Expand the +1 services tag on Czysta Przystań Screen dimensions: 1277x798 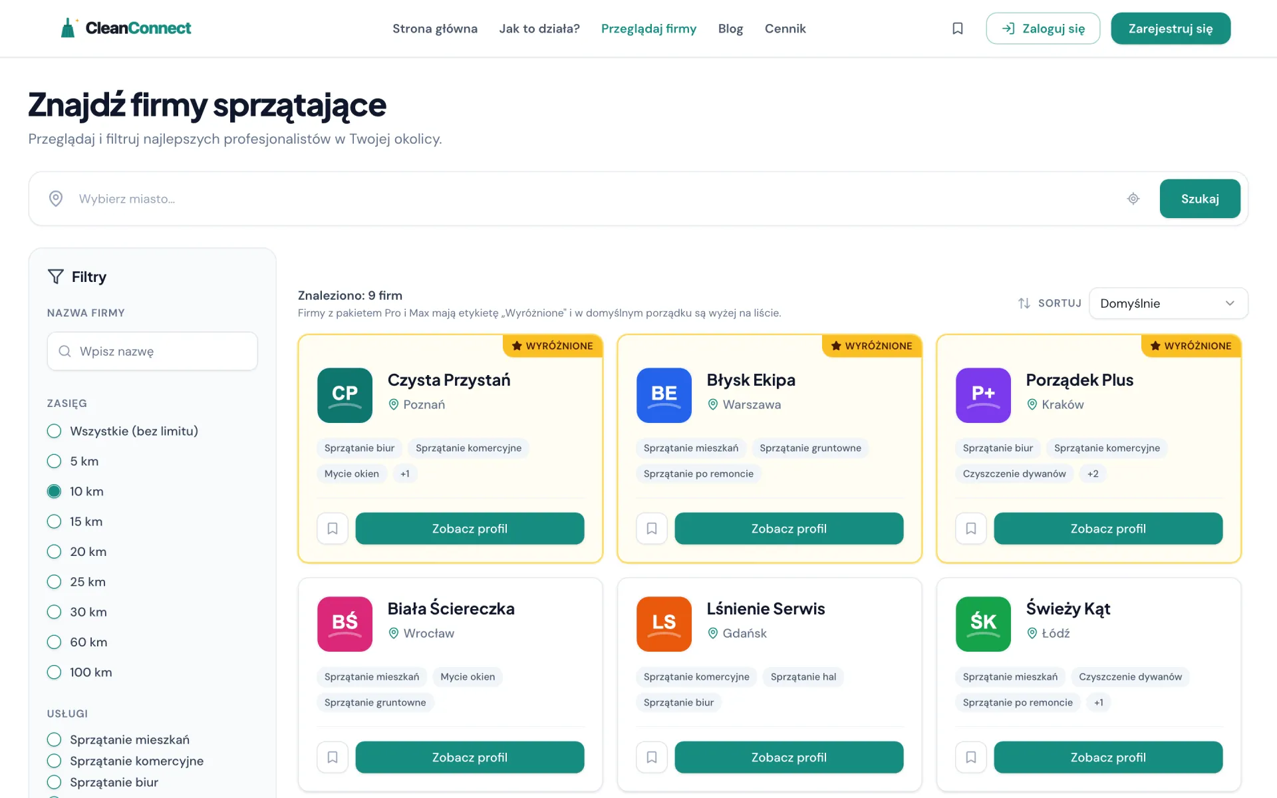click(405, 473)
